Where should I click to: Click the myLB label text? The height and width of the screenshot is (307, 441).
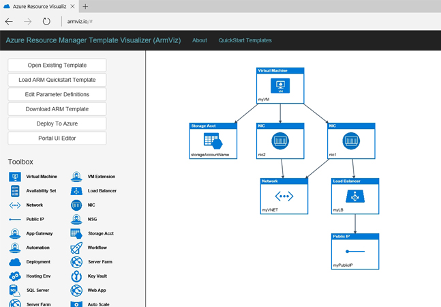[338, 210]
